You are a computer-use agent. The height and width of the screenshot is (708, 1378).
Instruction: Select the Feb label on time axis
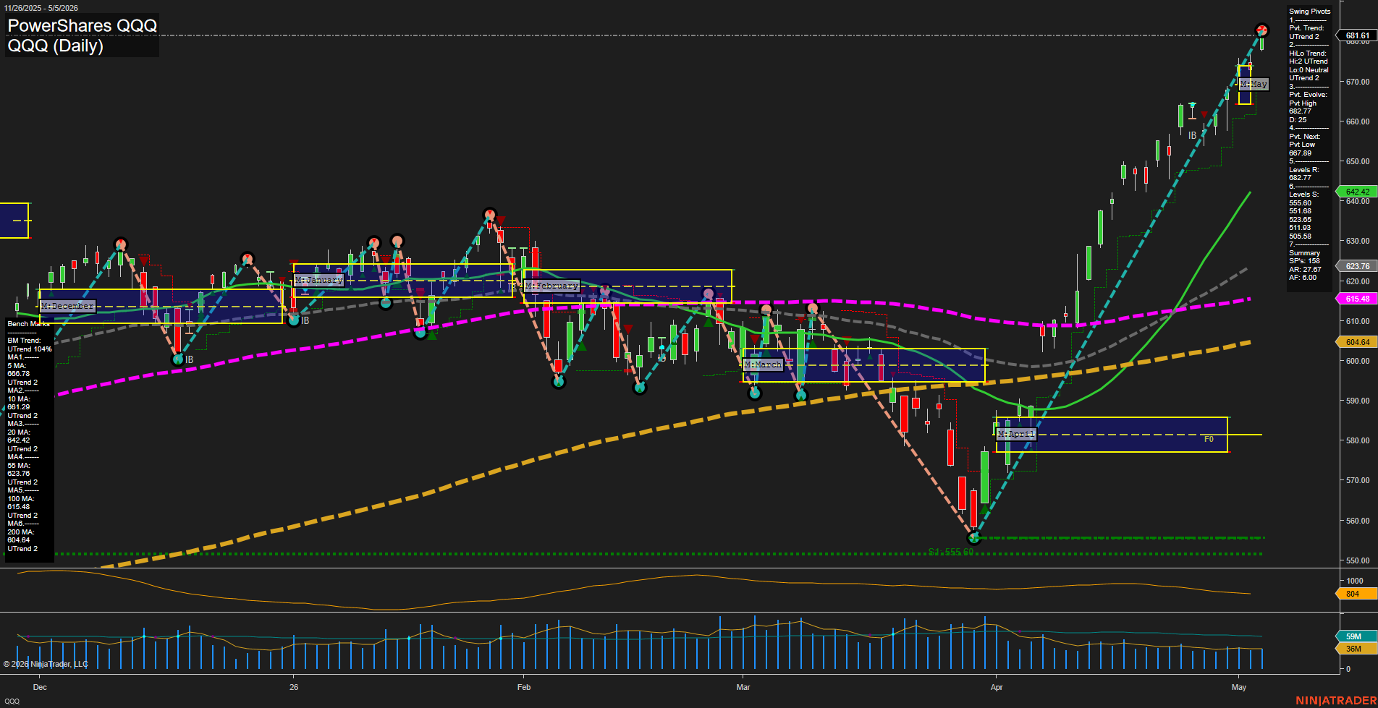click(524, 687)
